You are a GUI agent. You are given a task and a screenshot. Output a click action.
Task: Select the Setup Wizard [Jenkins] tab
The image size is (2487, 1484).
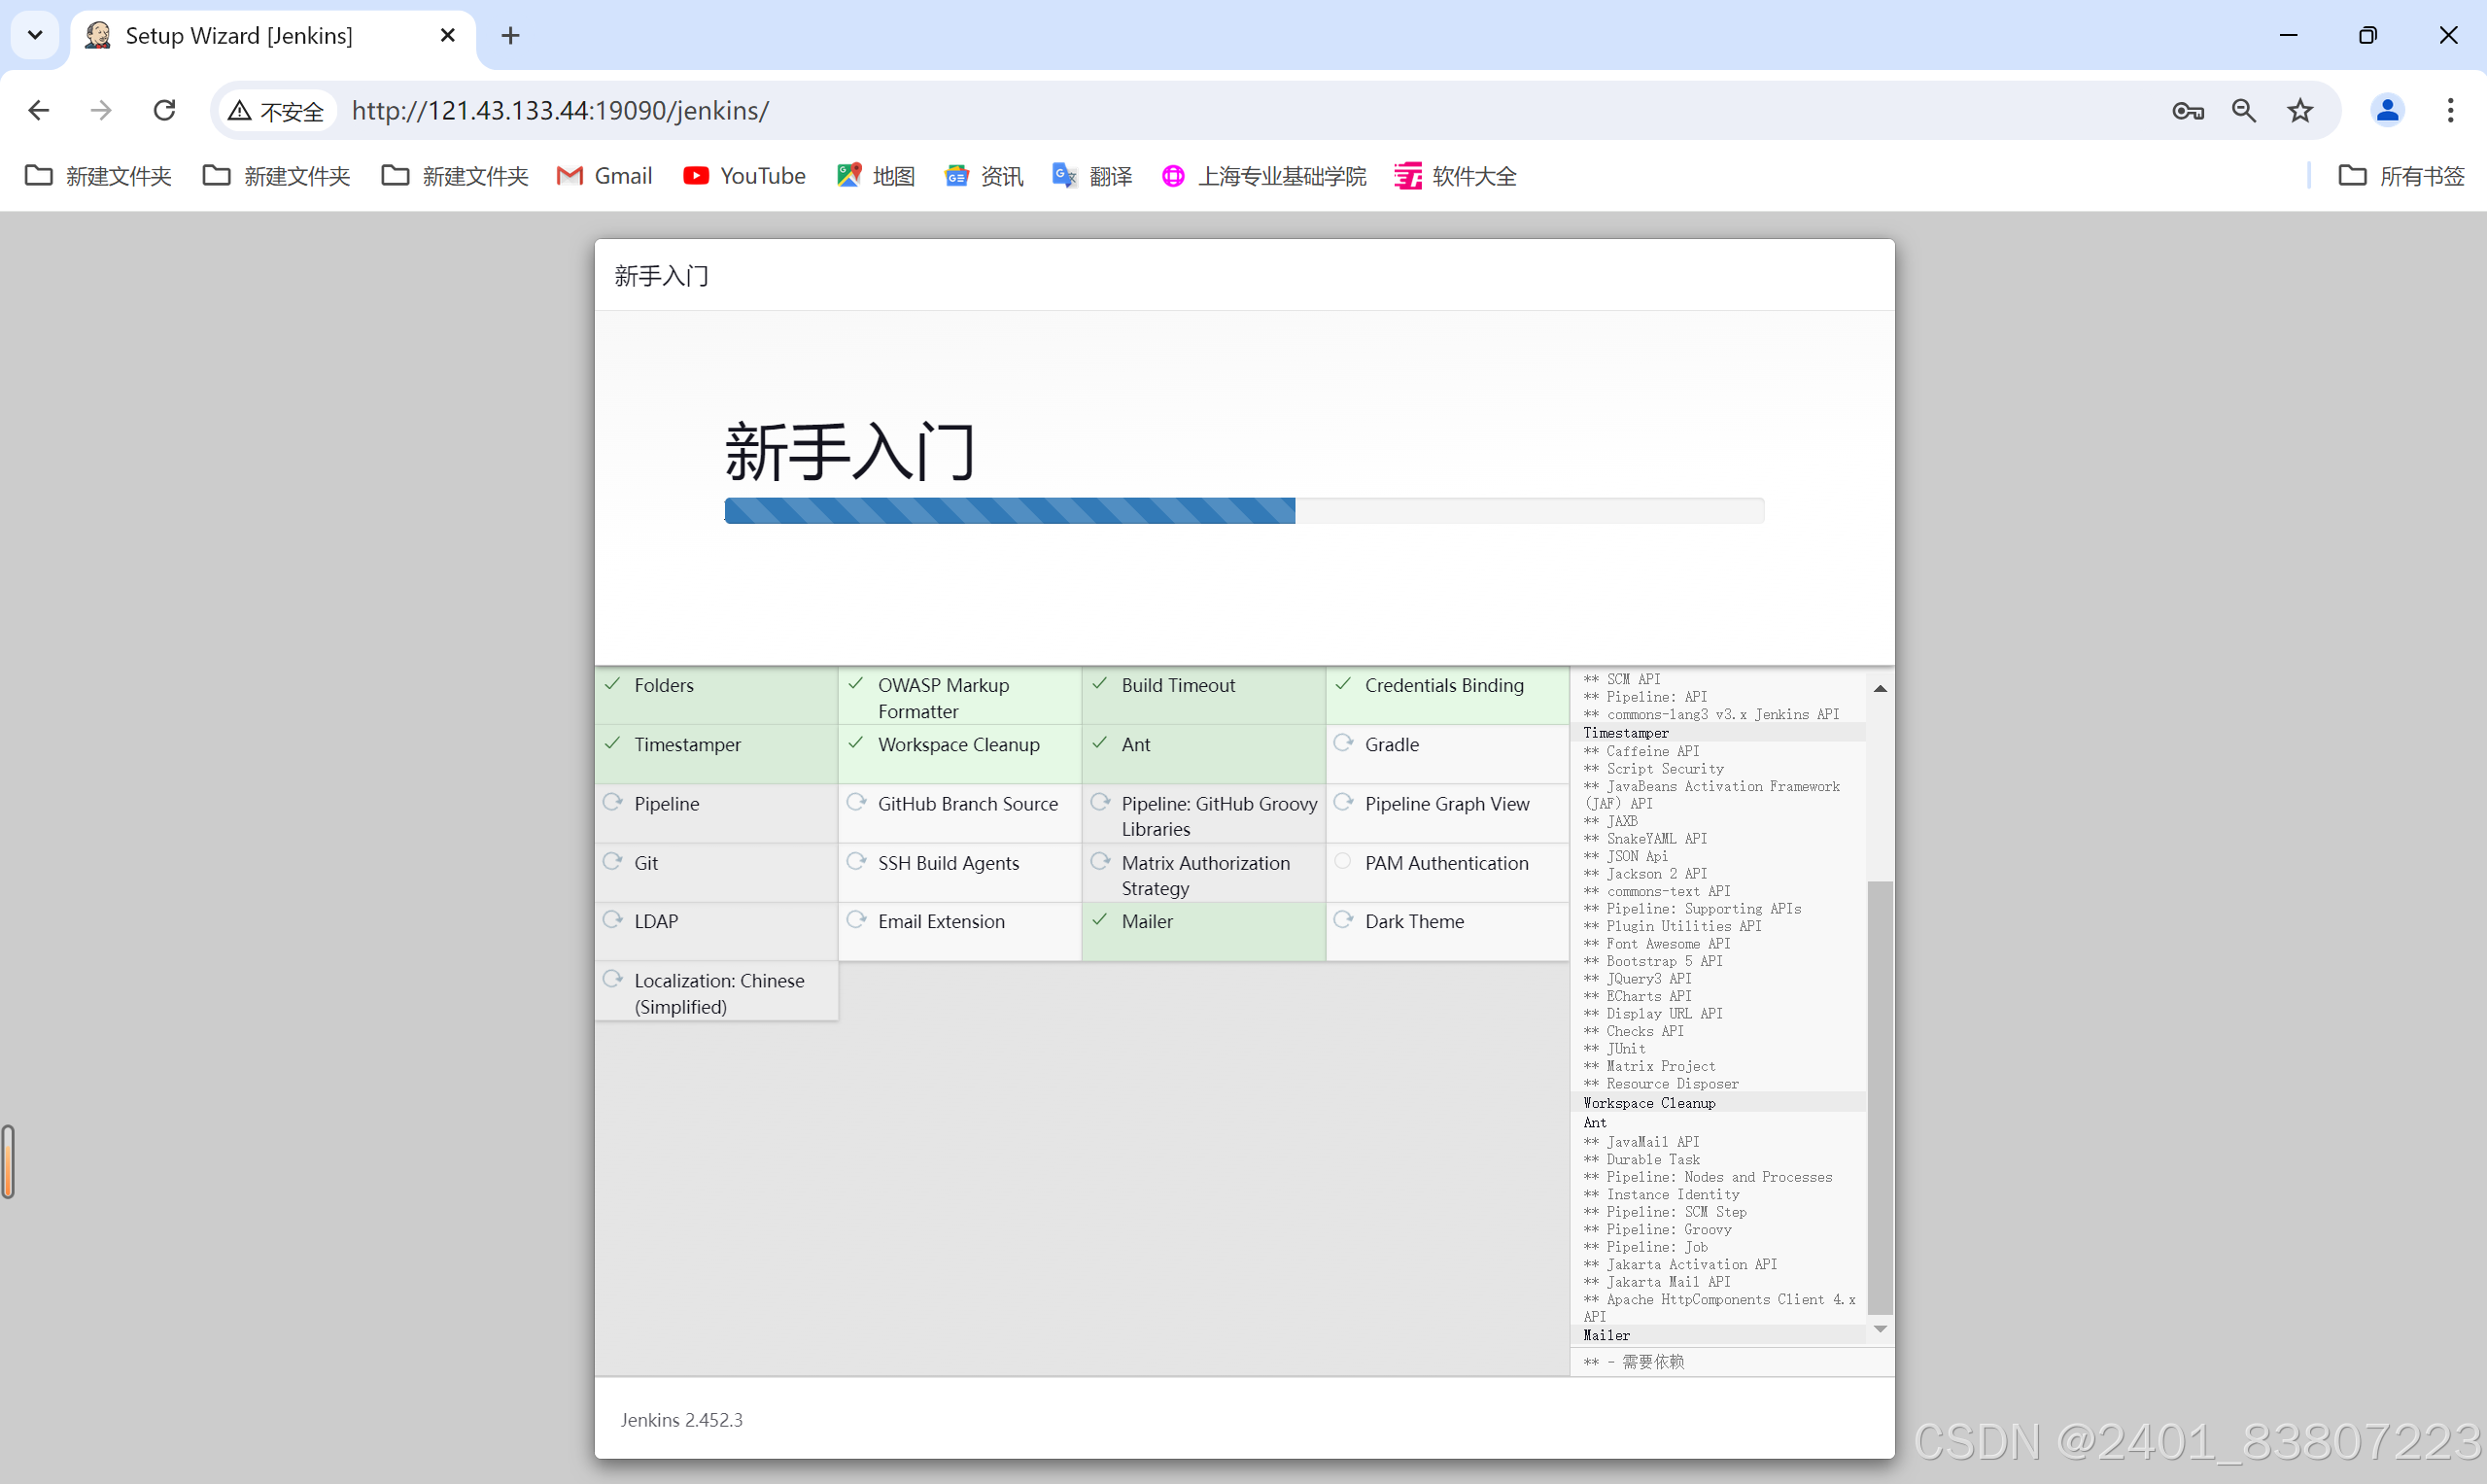(240, 35)
